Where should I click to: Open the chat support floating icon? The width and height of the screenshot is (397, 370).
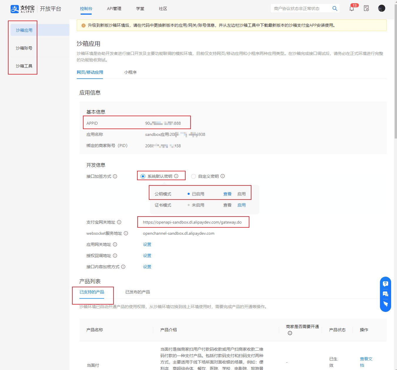386,294
